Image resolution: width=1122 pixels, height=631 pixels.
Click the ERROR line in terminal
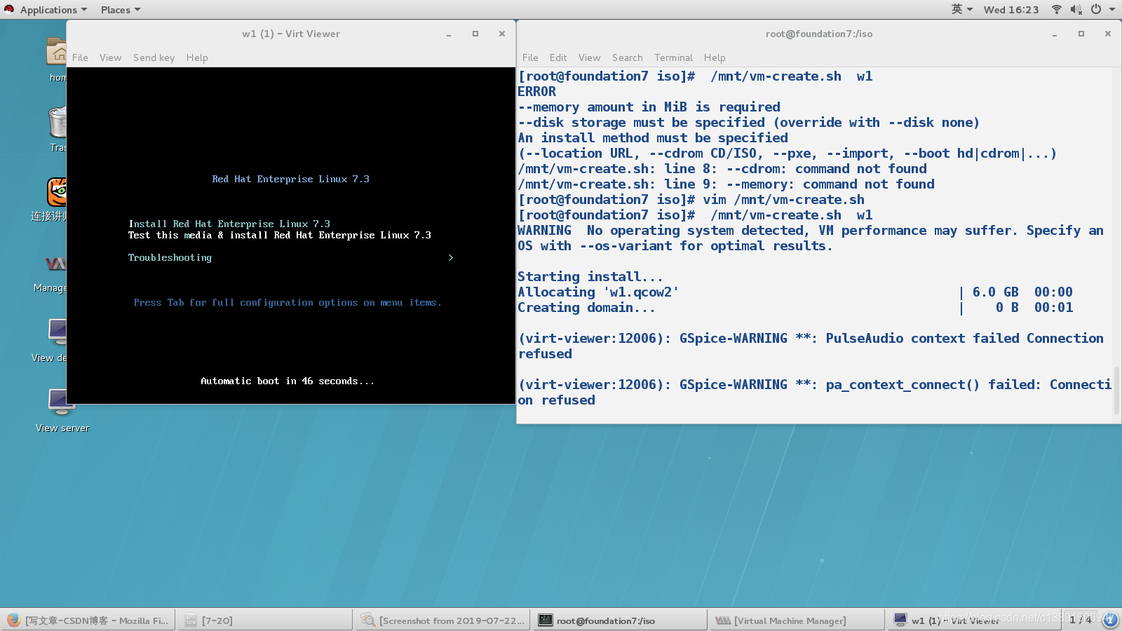(x=537, y=91)
